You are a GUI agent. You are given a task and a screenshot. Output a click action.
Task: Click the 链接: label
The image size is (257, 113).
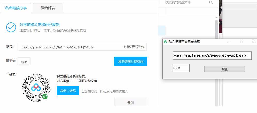[10, 47]
